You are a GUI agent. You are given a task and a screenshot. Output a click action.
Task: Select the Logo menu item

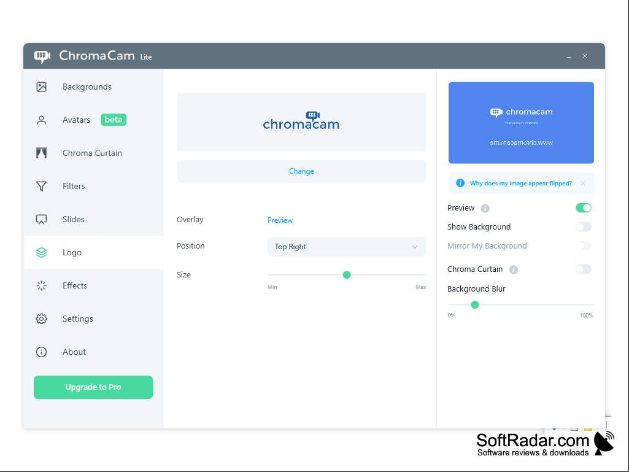tap(94, 252)
